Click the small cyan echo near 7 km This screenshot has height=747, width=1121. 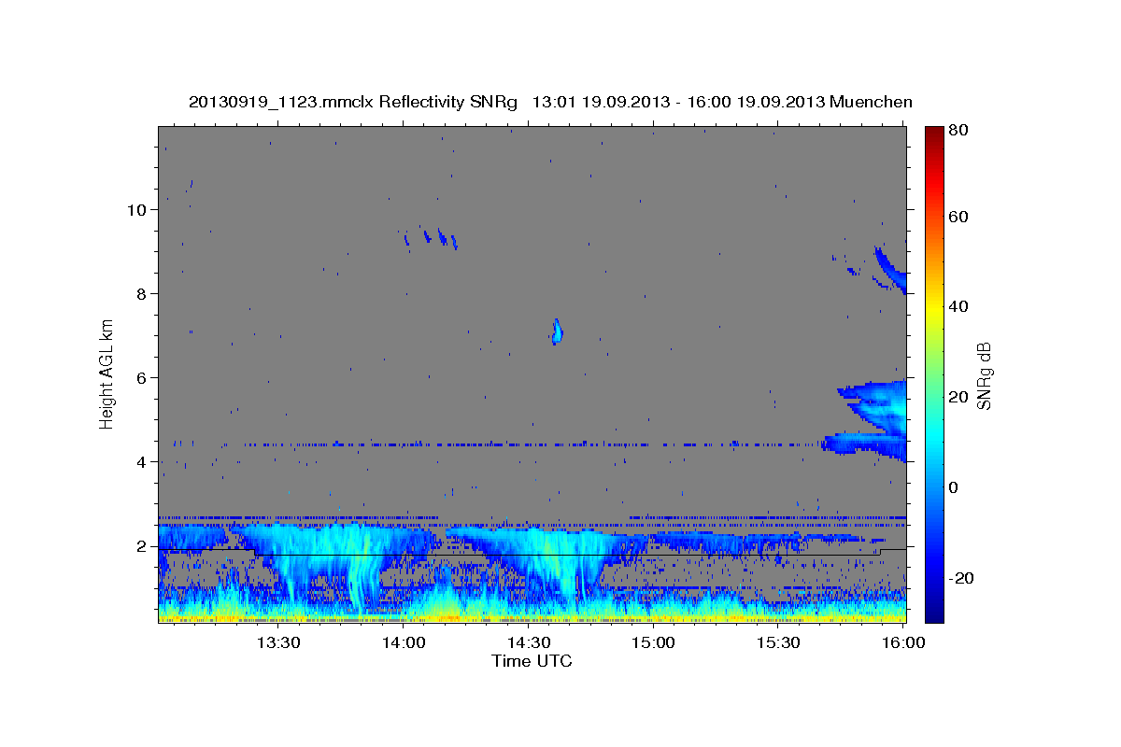557,331
